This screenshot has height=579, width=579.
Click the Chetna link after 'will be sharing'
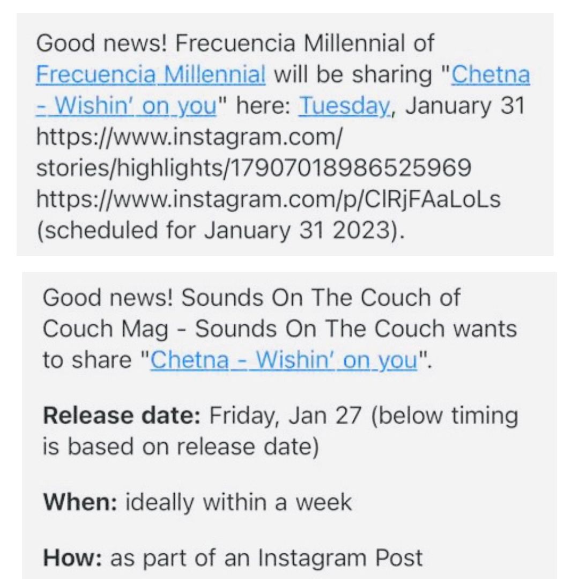491,74
